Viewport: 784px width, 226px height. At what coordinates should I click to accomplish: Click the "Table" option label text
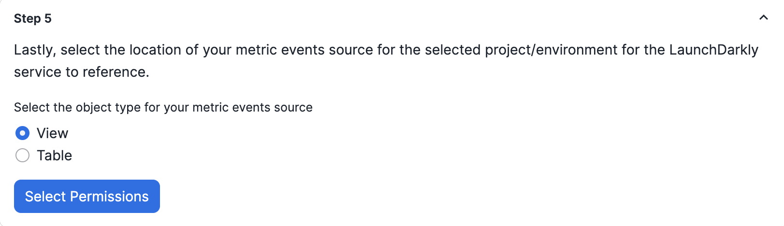tap(54, 155)
